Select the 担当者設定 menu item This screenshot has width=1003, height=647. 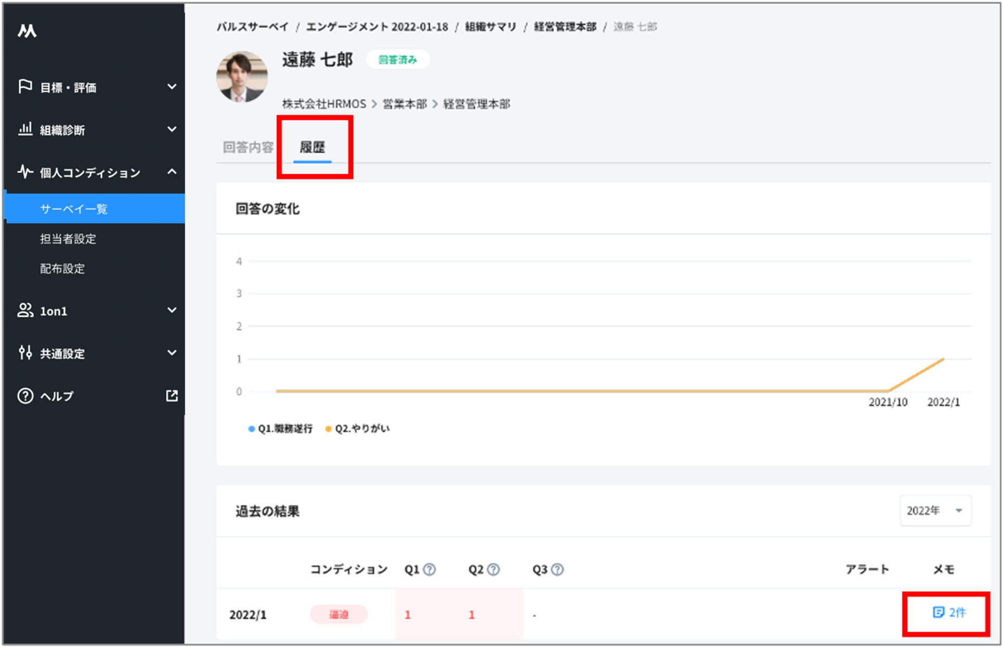[68, 239]
